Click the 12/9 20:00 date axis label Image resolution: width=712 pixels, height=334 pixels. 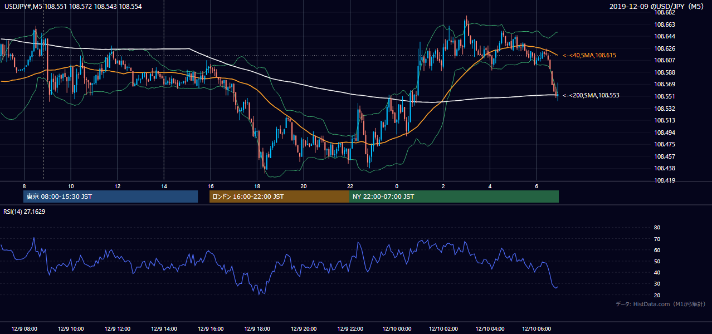[303, 328]
